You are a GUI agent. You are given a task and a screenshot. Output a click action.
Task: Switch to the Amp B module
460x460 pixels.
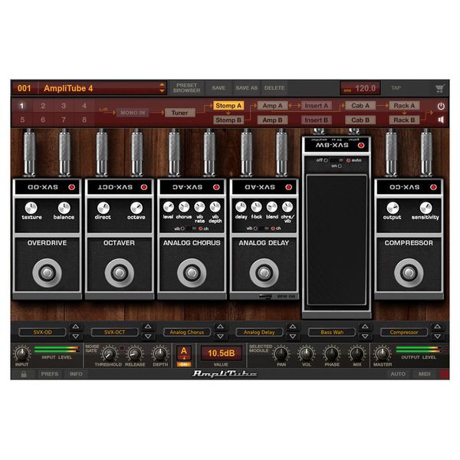point(272,120)
